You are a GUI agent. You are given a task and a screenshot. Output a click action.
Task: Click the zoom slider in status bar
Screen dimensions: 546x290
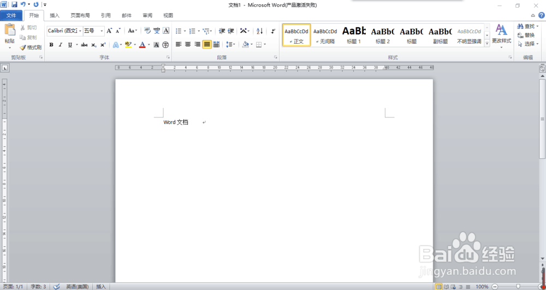click(518, 287)
